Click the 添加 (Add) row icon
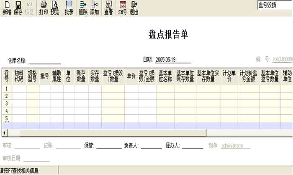 [x=94, y=6]
